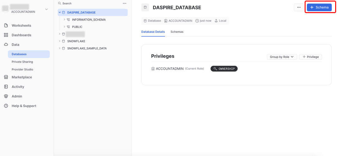This screenshot has width=338, height=156.
Task: Open the object explorer three-dots menu
Action: (124, 3)
